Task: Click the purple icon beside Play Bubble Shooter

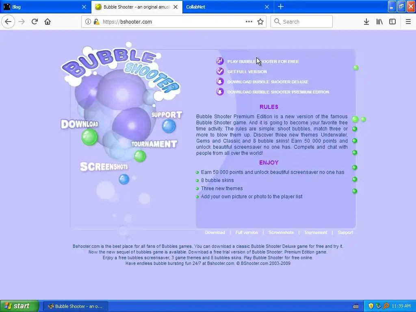Action: (220, 61)
